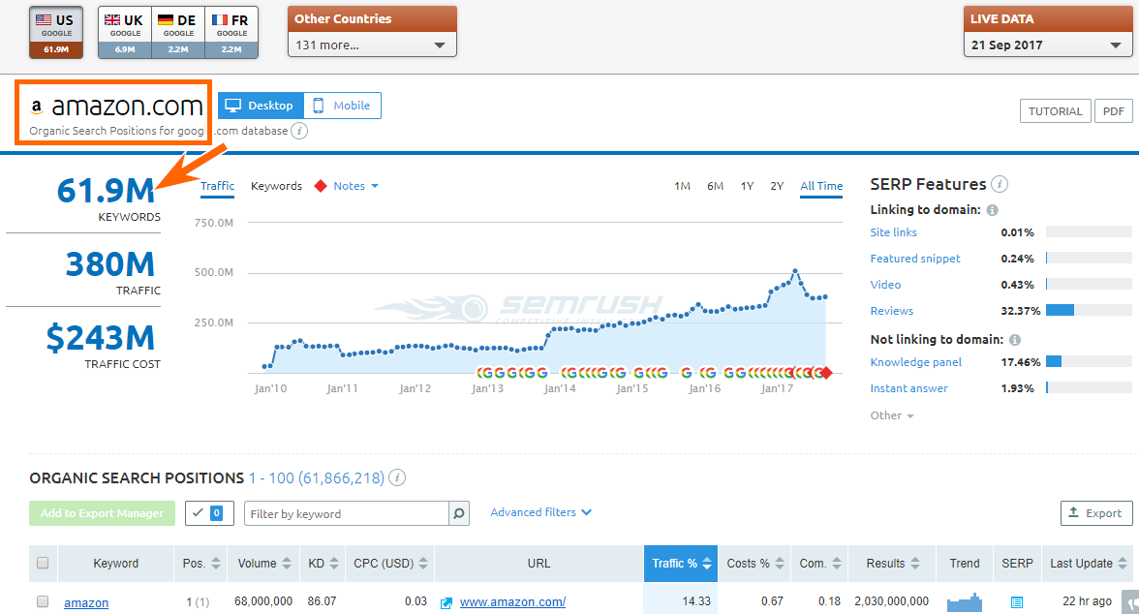Open the Featured snippet link

coord(915,259)
